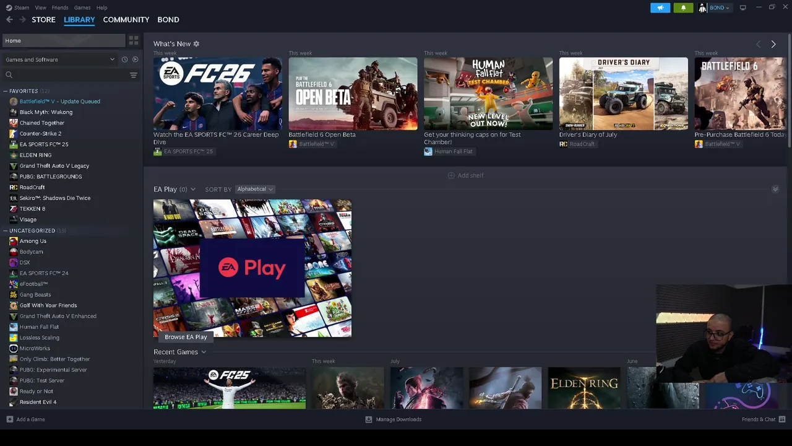Open the BOND profile tab
This screenshot has height=446, width=792.
168,20
